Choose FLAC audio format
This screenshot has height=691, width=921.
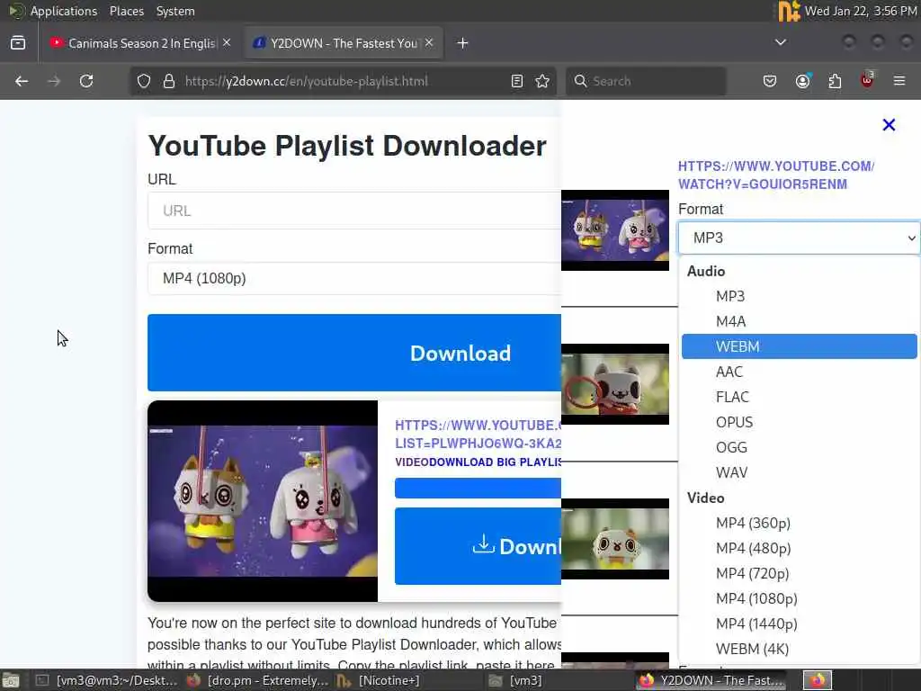[x=799, y=397]
